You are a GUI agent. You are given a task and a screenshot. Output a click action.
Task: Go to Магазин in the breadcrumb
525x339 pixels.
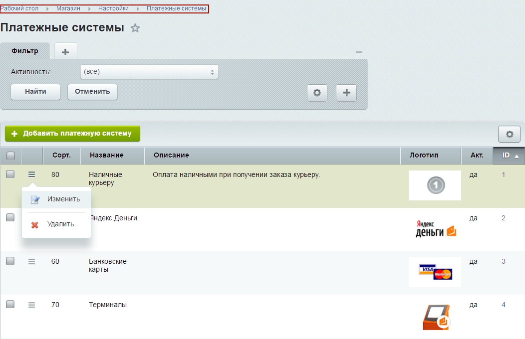pyautogui.click(x=68, y=8)
